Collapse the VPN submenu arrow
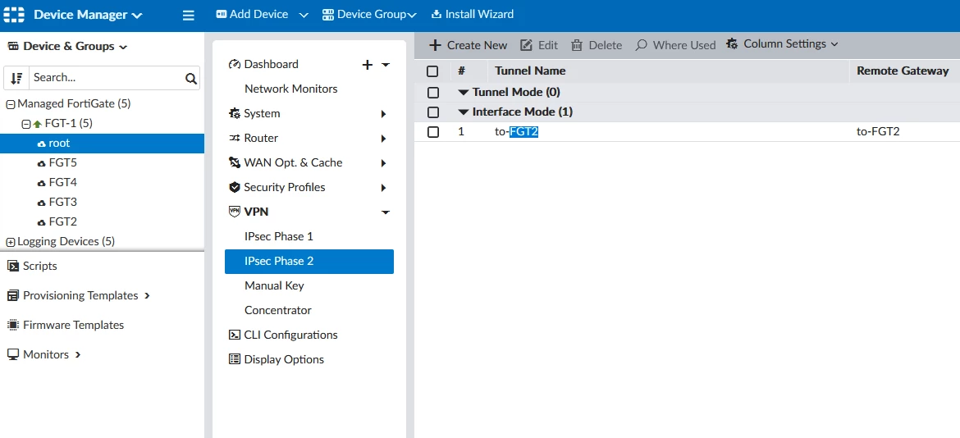Image resolution: width=960 pixels, height=438 pixels. click(385, 212)
